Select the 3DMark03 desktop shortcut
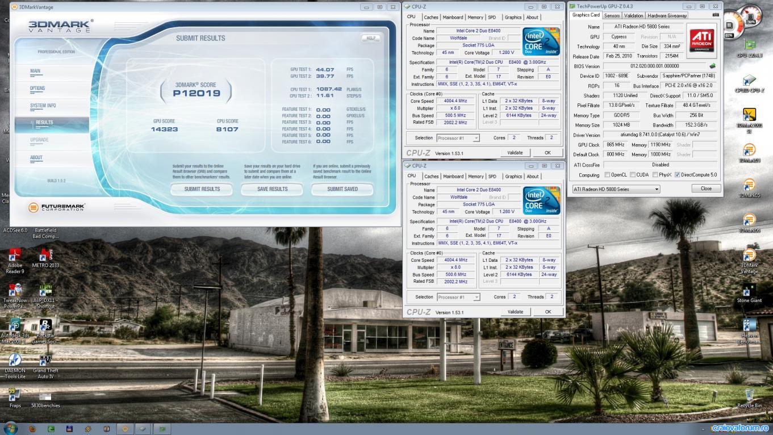The image size is (773, 435). click(x=749, y=153)
